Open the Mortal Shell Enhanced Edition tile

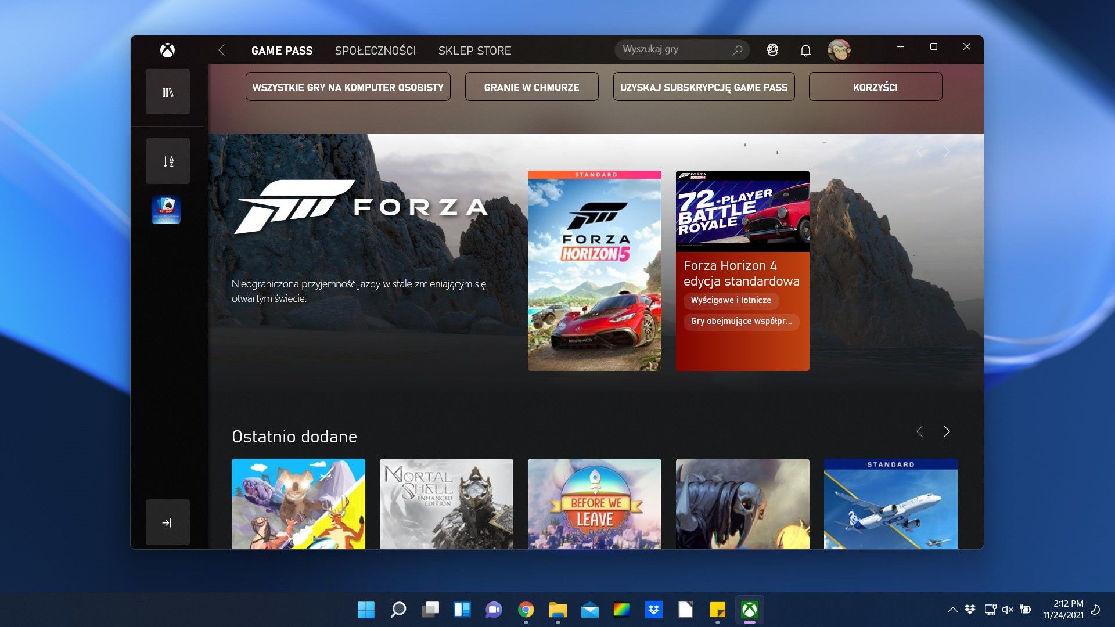447,504
